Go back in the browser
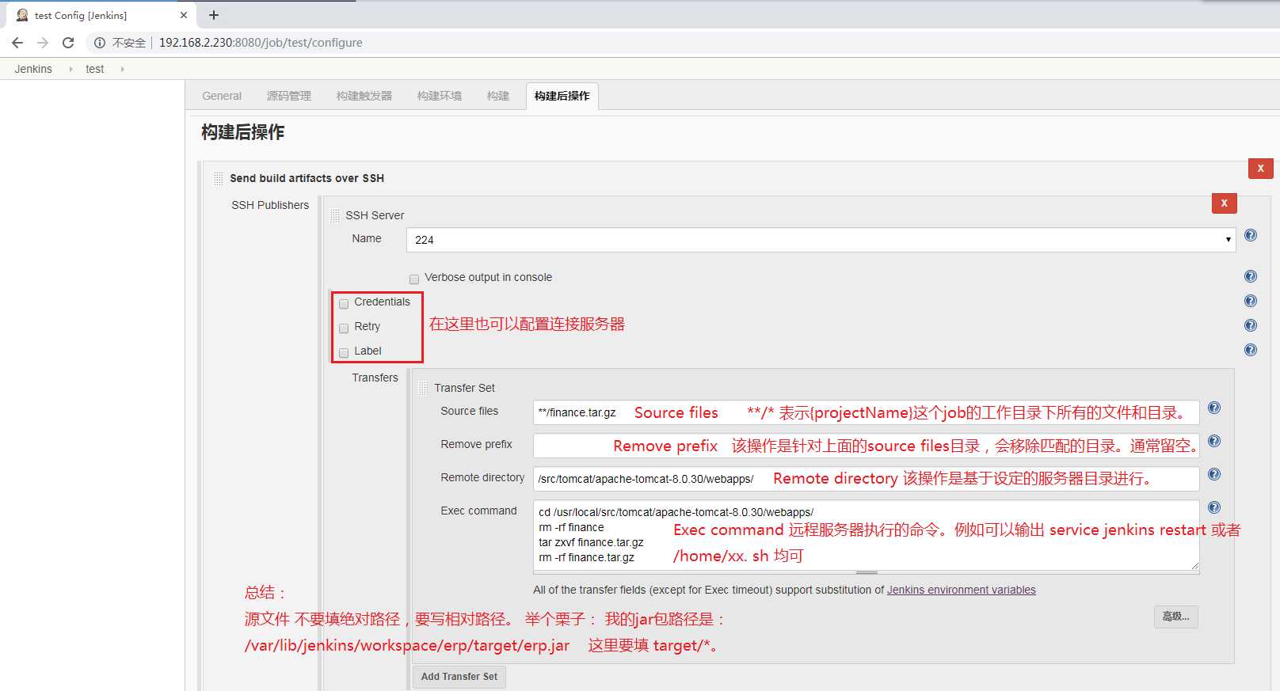 pos(17,43)
